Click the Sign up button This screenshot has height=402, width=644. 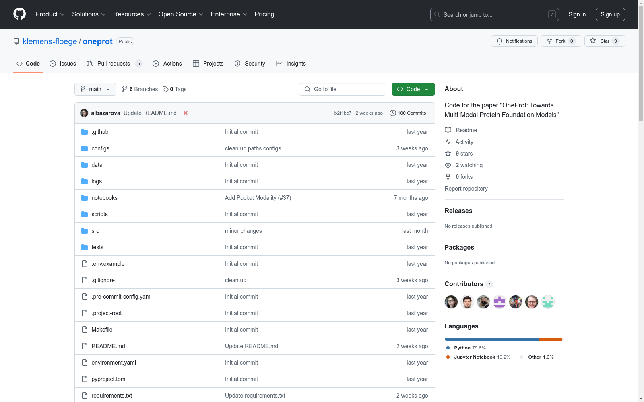coord(610,14)
